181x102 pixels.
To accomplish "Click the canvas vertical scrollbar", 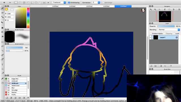I will tap(147, 48).
